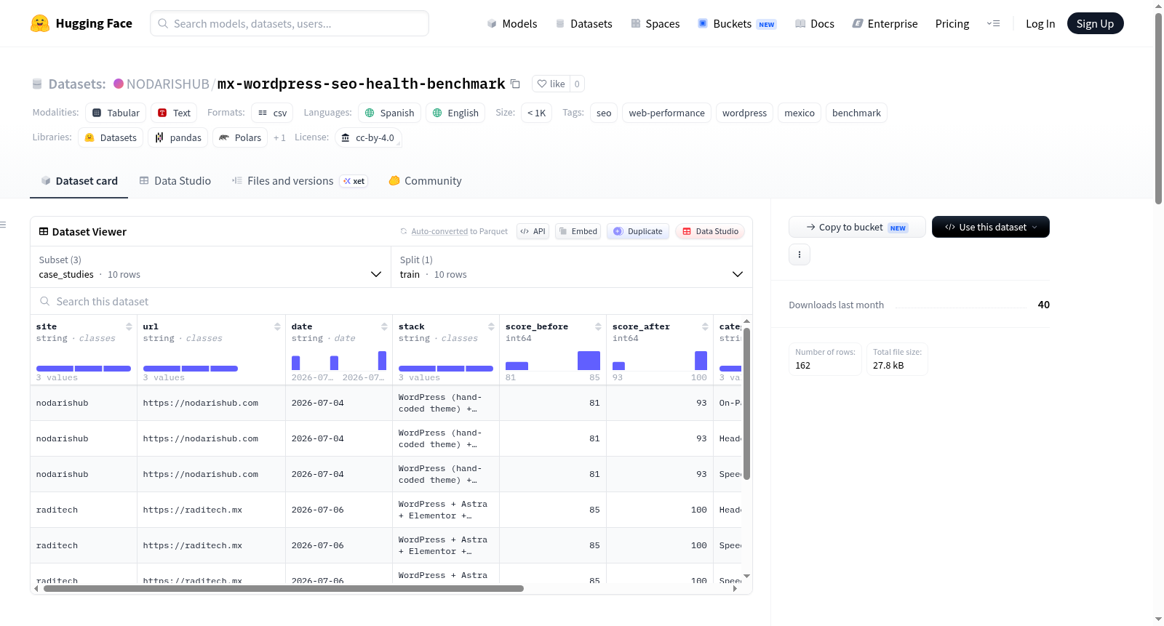Screen dimensions: 1164x626
Task: Sort by site column sort icon
Action: (129, 326)
